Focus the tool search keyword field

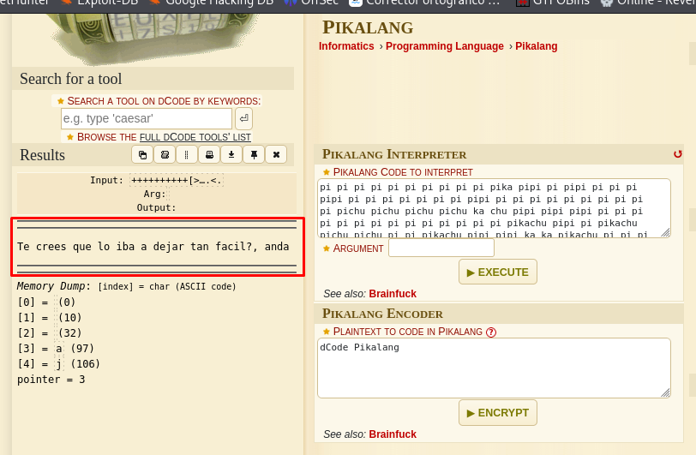pyautogui.click(x=147, y=118)
